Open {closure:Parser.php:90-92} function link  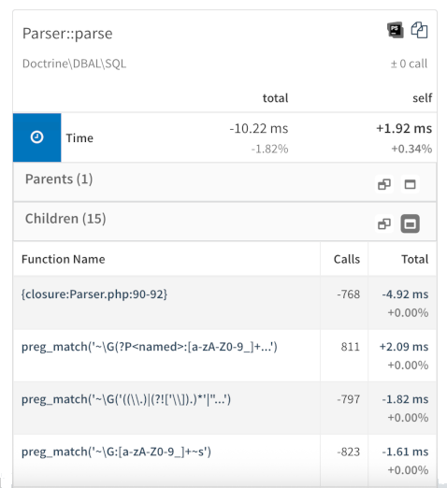pos(94,294)
